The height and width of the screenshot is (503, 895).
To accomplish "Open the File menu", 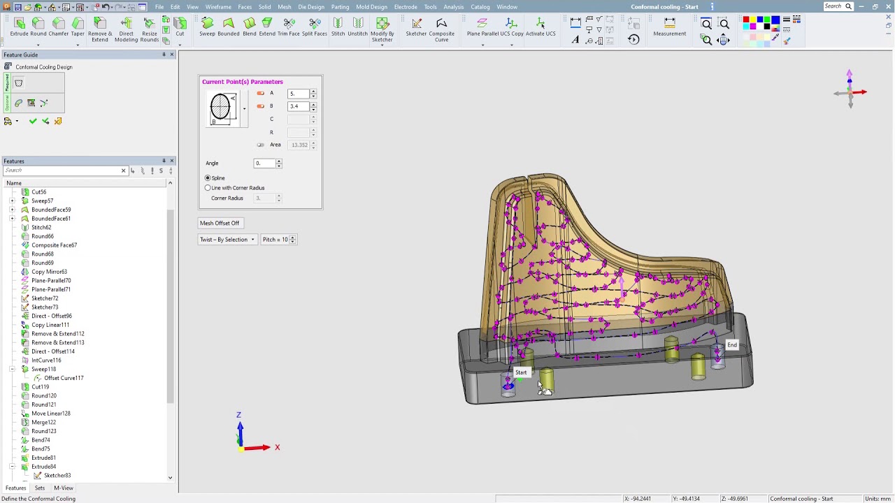I will pos(159,7).
